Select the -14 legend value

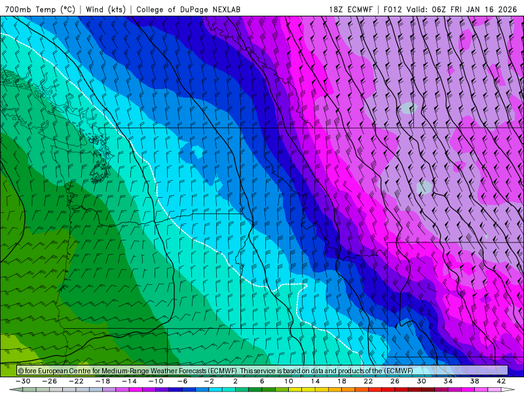pyautogui.click(x=129, y=381)
